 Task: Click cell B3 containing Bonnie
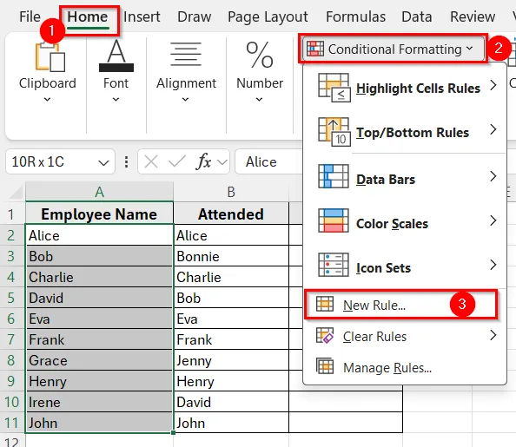tap(231, 256)
